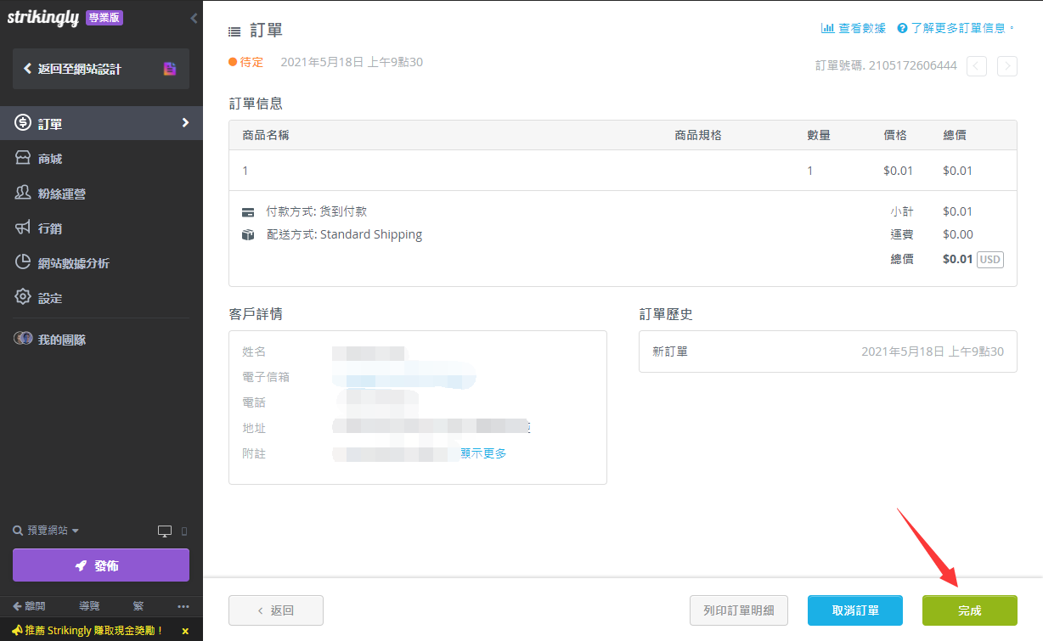Switch to desktop preview monitor icon
This screenshot has height=641, width=1043.
(x=165, y=531)
